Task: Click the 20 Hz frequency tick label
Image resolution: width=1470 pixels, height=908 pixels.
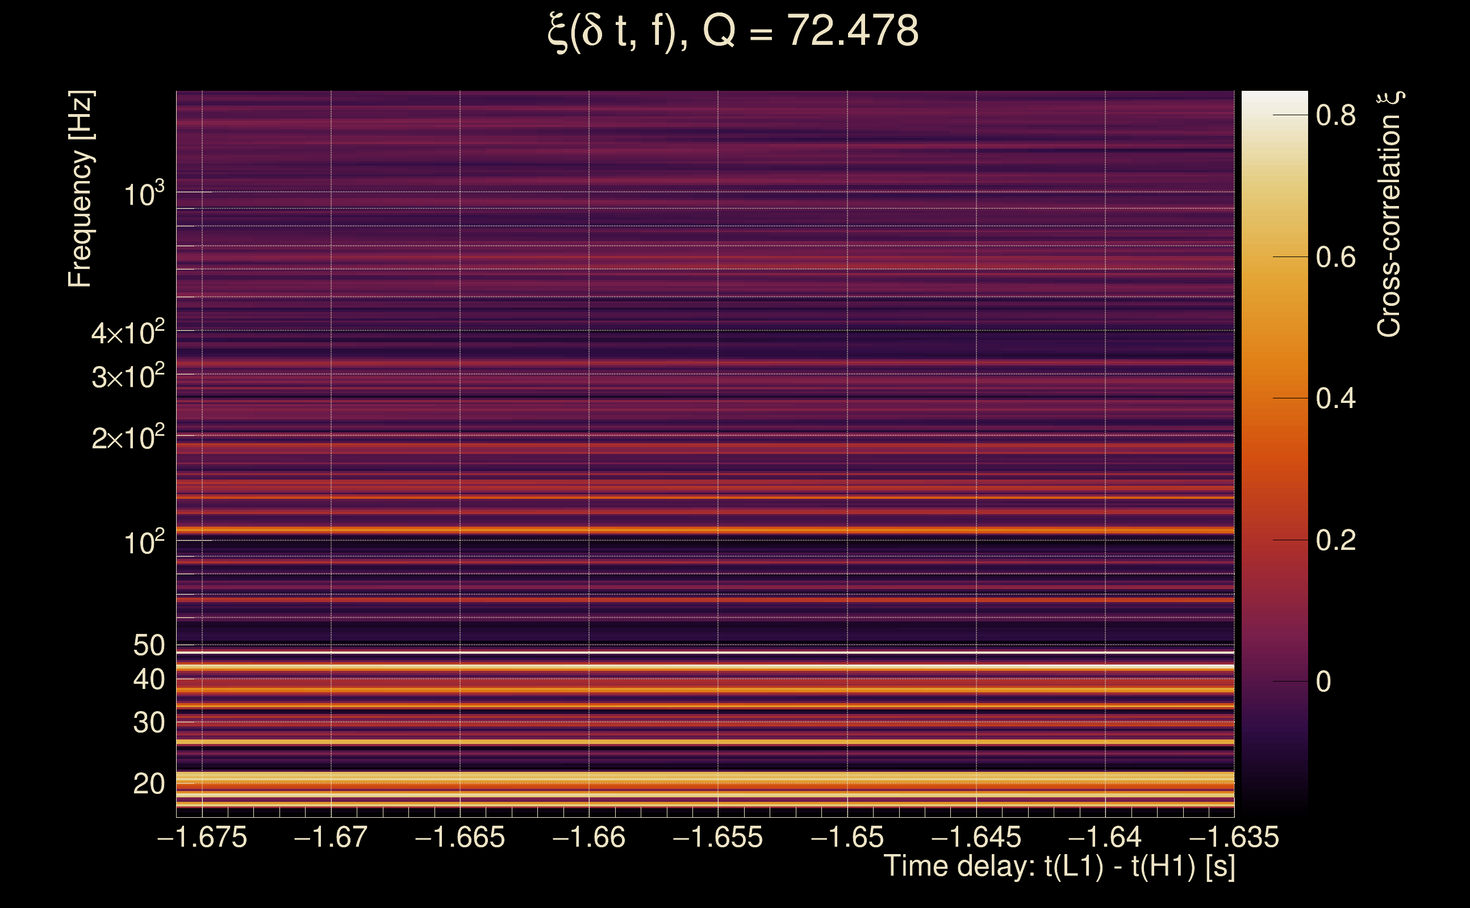Action: pos(148,784)
